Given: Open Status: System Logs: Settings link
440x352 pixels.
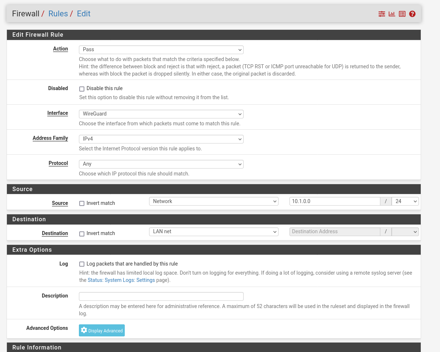Looking at the screenshot, I should click(x=121, y=280).
